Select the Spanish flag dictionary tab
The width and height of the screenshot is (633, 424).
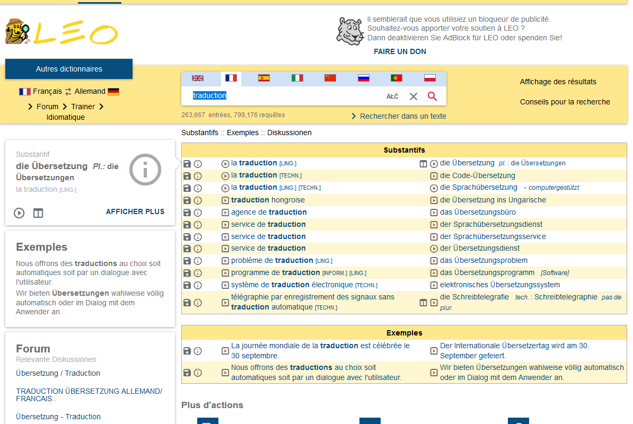[264, 78]
